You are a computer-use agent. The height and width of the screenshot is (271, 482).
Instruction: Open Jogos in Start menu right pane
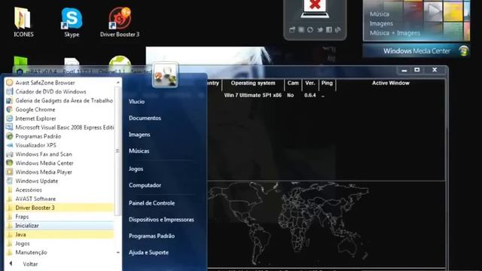(x=136, y=169)
